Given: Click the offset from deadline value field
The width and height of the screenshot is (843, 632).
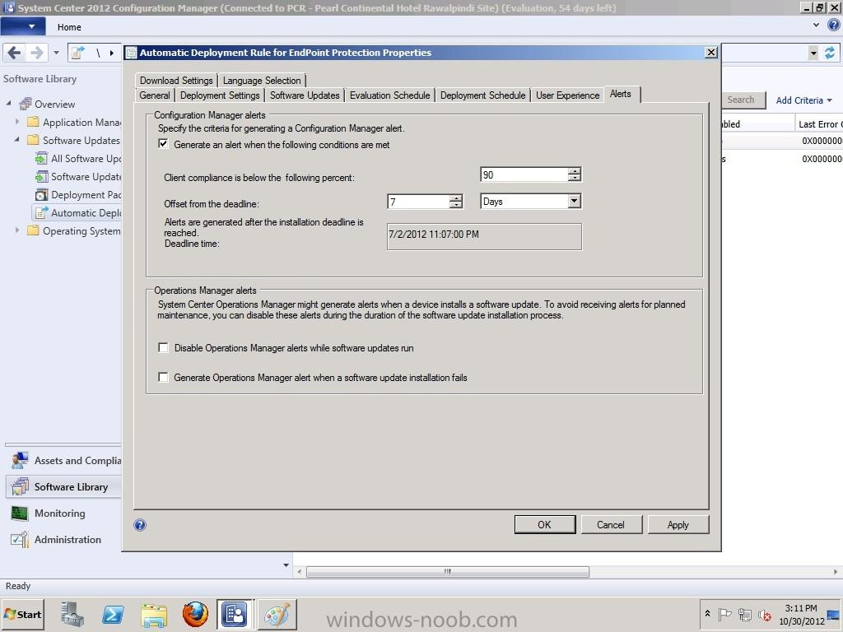Looking at the screenshot, I should coord(418,202).
